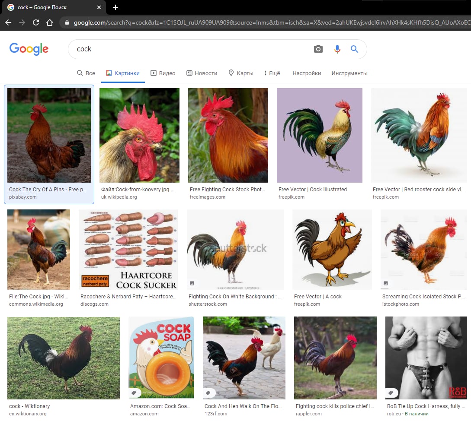This screenshot has width=471, height=421.
Task: Switch to the Видео tab
Action: point(163,73)
